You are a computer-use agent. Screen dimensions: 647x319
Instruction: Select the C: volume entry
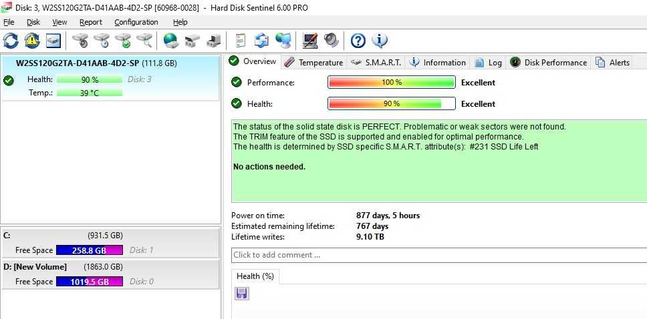110,243
